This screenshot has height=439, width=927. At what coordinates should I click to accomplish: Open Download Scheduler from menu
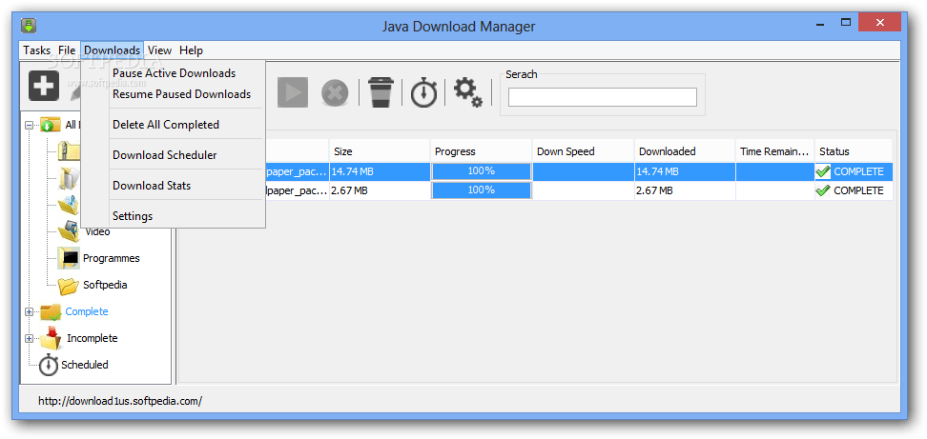coord(164,155)
